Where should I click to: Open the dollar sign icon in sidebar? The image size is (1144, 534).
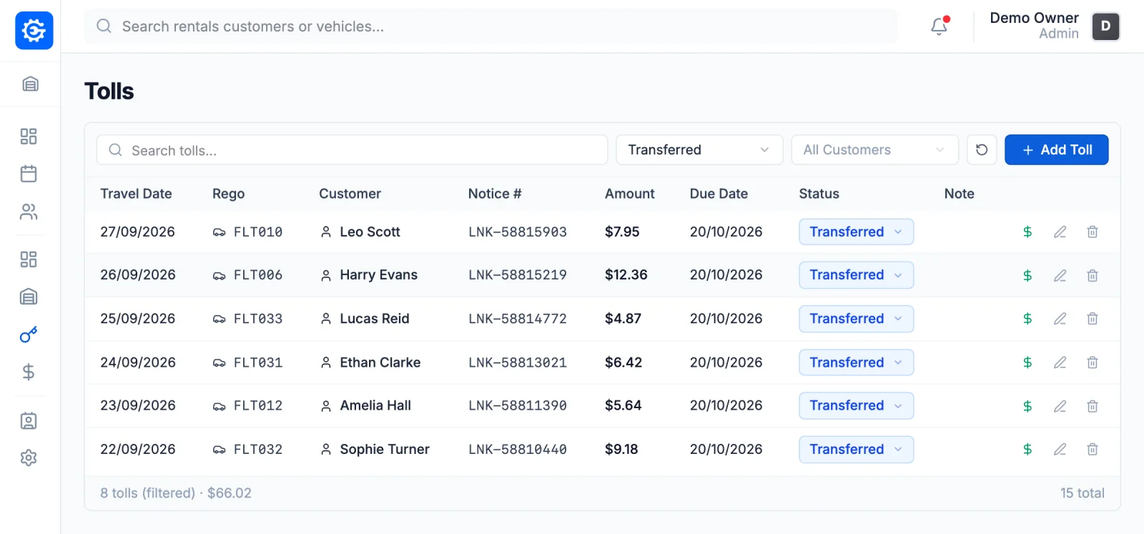[x=29, y=372]
